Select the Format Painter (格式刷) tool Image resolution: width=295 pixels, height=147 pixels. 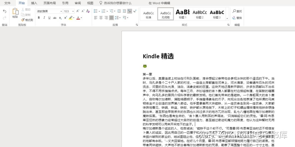coord(27,20)
